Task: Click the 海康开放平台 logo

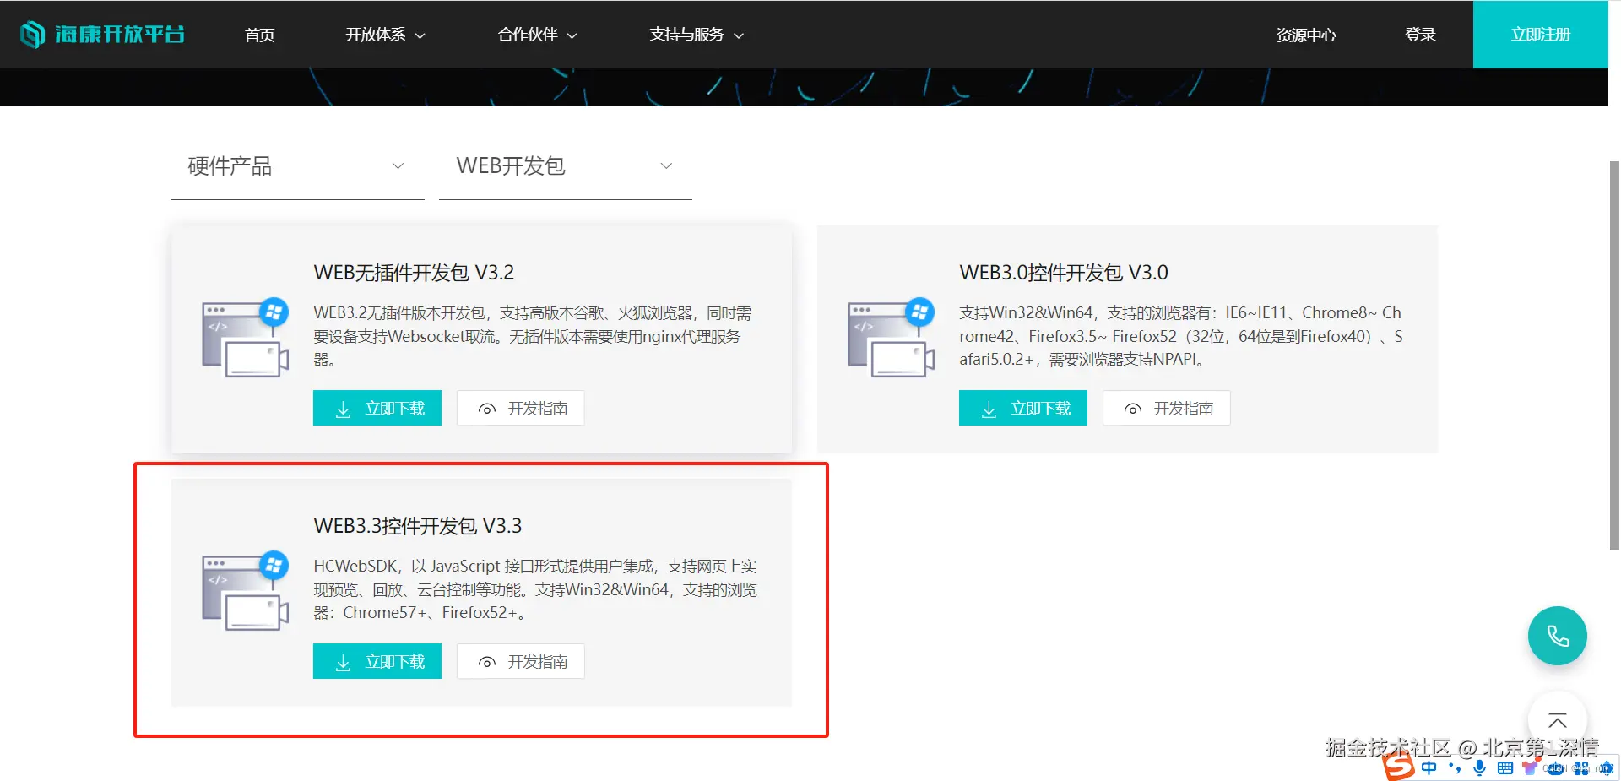Action: click(x=102, y=35)
